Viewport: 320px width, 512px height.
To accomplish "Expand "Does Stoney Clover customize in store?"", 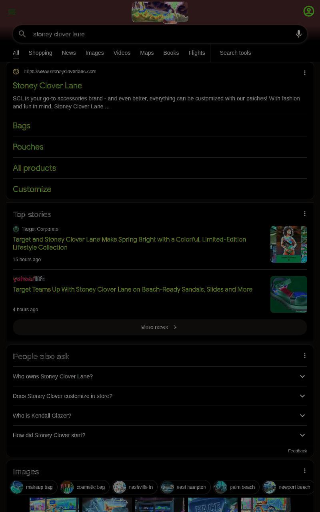I will [x=160, y=396].
